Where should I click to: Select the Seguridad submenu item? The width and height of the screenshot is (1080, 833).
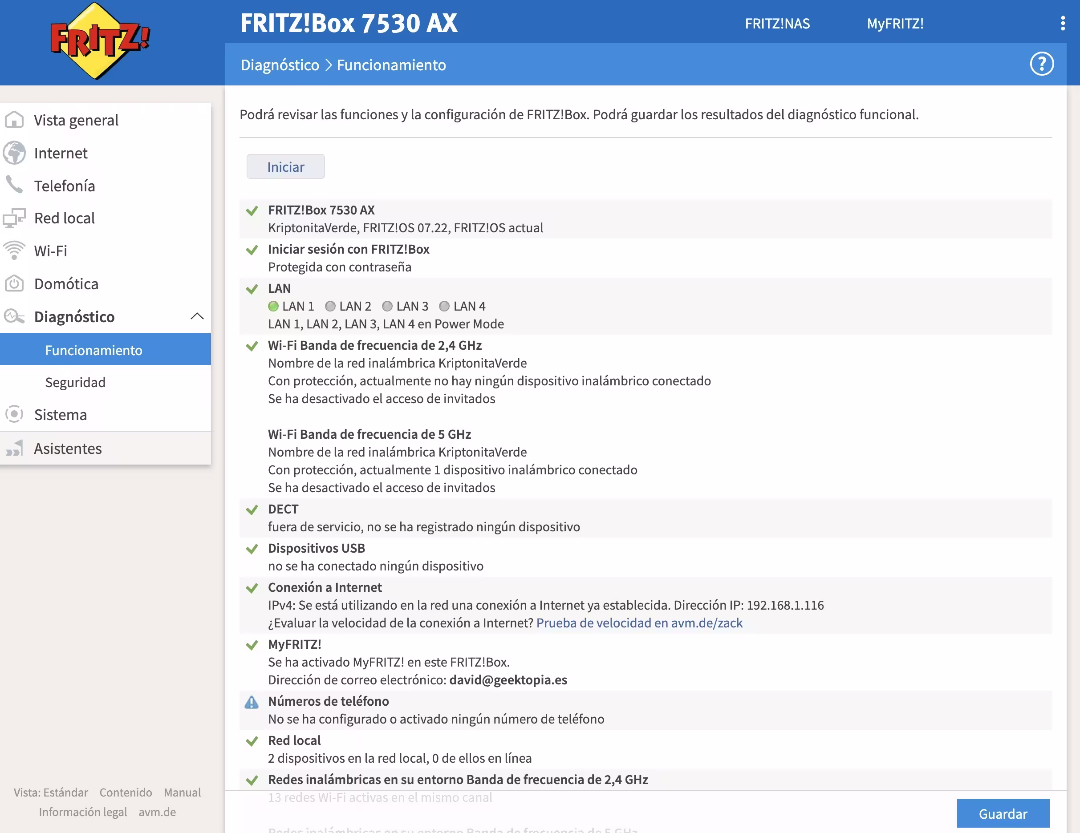[106, 382]
